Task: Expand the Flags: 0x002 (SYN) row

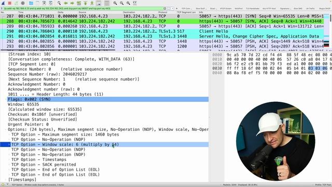Action: [x=6, y=99]
